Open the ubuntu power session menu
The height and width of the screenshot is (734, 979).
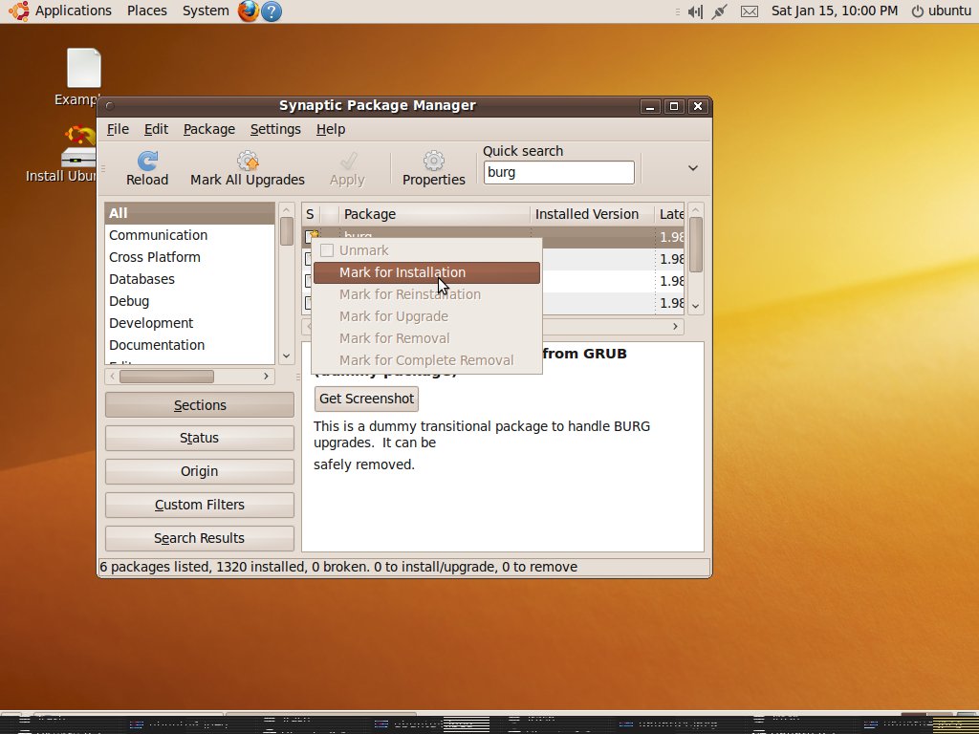point(942,11)
